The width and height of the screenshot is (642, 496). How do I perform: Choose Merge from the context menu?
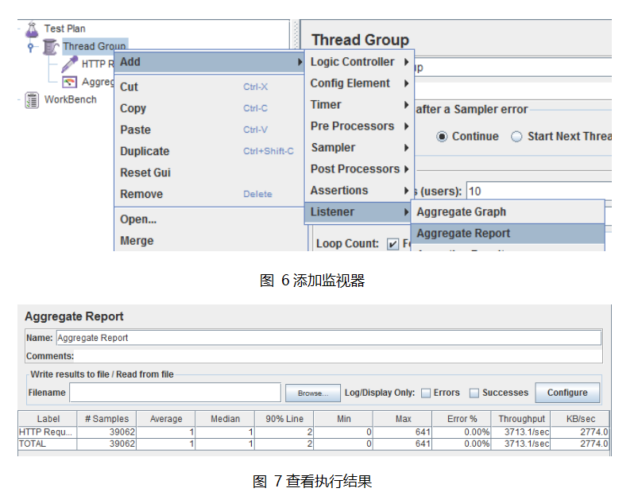[x=209, y=241]
